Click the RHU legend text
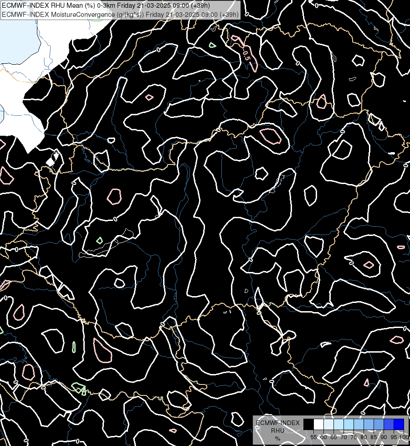This screenshot has height=446, width=410. 277,431
